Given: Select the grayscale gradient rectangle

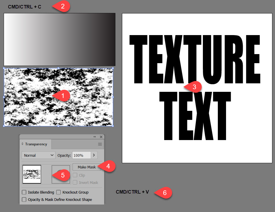Looking at the screenshot, I should (60, 39).
